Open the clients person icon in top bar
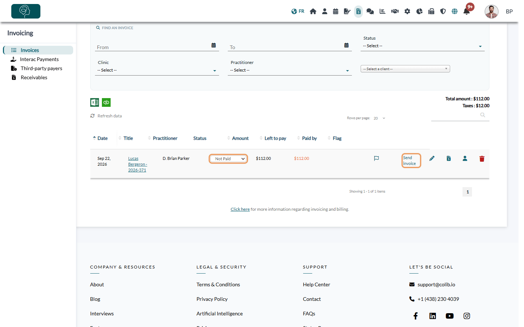This screenshot has width=524, height=327. [325, 11]
